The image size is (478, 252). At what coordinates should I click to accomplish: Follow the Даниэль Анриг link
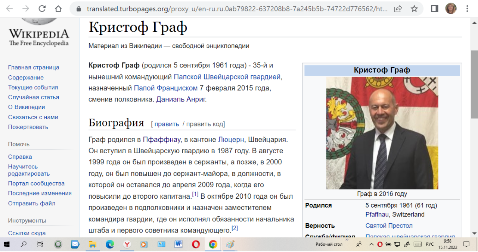181,99
